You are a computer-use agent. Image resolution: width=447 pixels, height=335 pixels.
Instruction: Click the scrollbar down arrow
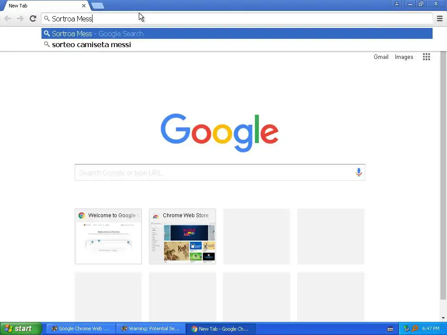[444, 318]
